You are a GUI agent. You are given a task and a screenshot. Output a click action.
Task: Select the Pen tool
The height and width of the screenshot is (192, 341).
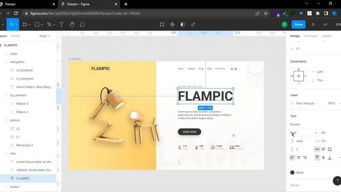click(x=50, y=25)
